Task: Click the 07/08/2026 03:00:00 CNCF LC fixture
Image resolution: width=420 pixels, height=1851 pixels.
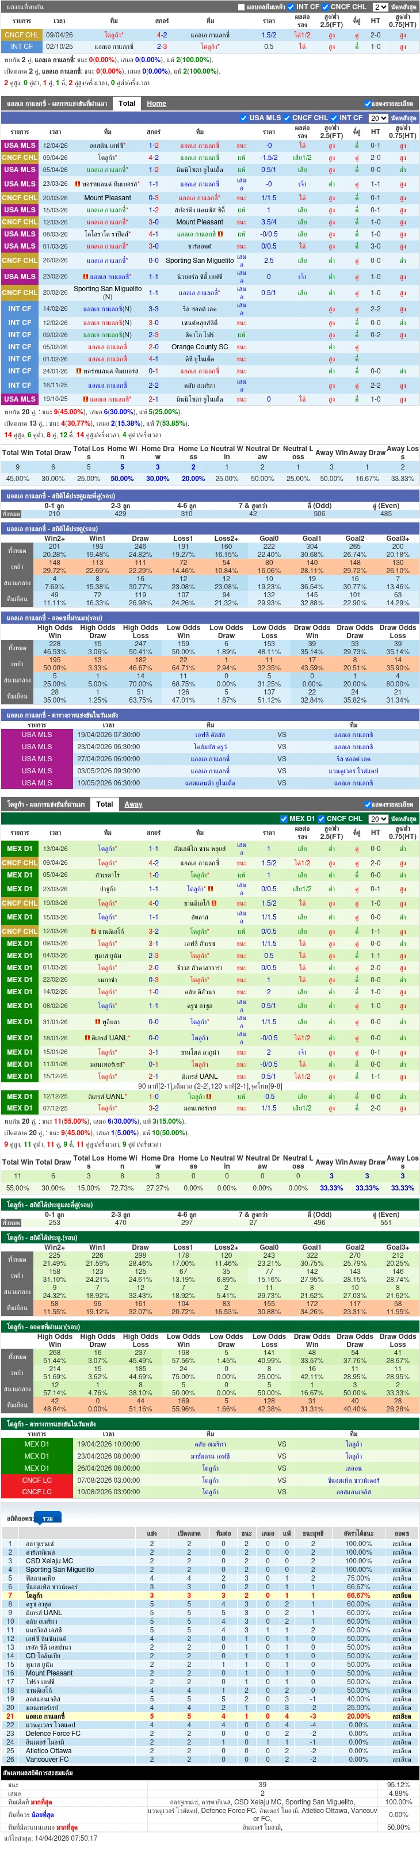Action: (x=108, y=1480)
